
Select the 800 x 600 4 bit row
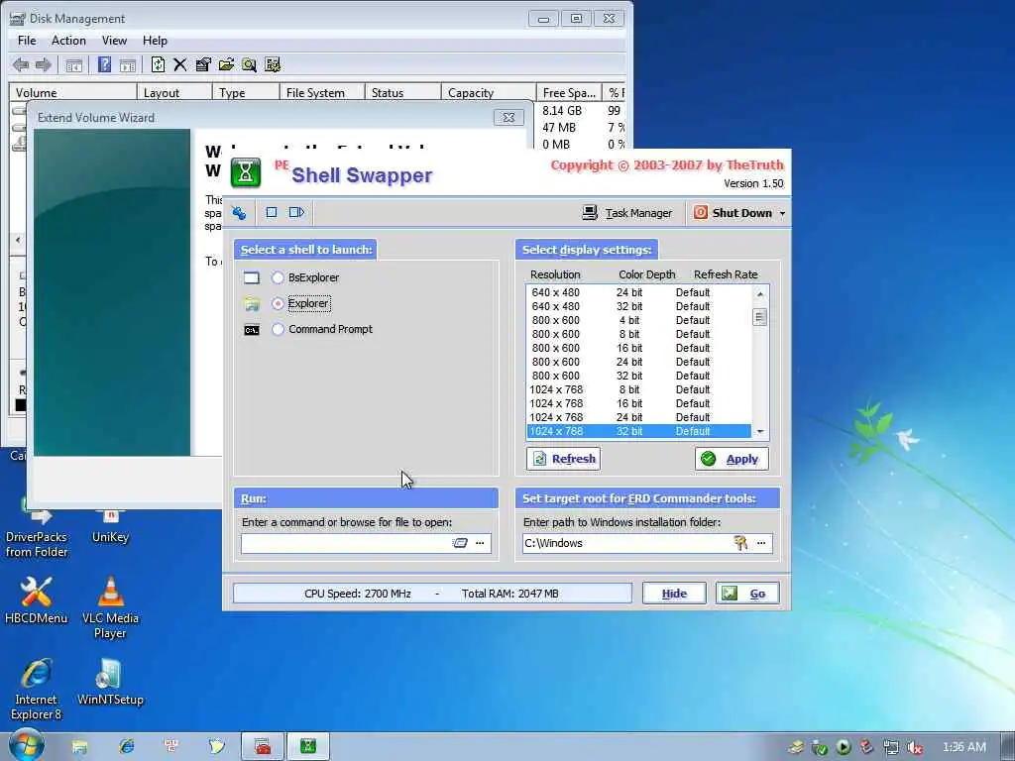(x=639, y=320)
